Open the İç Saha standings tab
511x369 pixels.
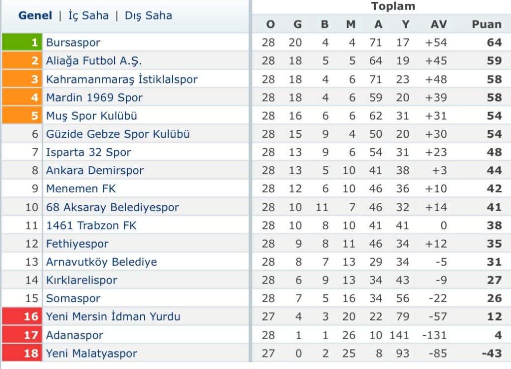click(88, 15)
